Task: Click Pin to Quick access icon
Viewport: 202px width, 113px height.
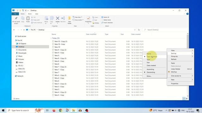Action: coord(16,20)
